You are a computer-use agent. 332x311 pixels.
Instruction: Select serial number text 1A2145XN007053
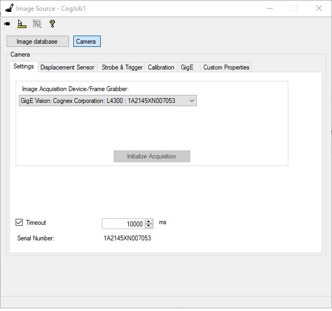click(x=127, y=238)
